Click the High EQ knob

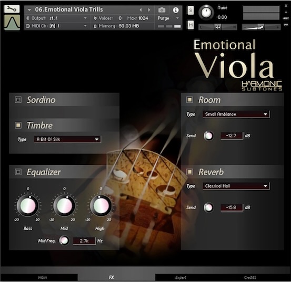(x=101, y=205)
